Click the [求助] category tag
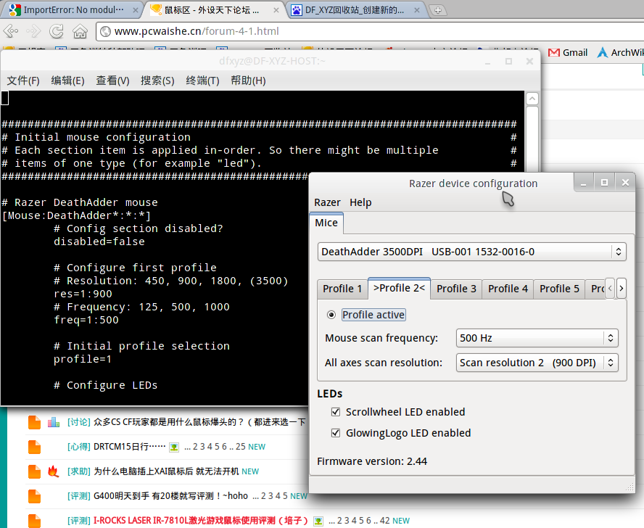This screenshot has height=528, width=644. coord(79,471)
